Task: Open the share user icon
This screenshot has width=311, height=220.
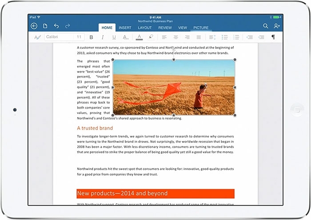Action: coord(277,26)
